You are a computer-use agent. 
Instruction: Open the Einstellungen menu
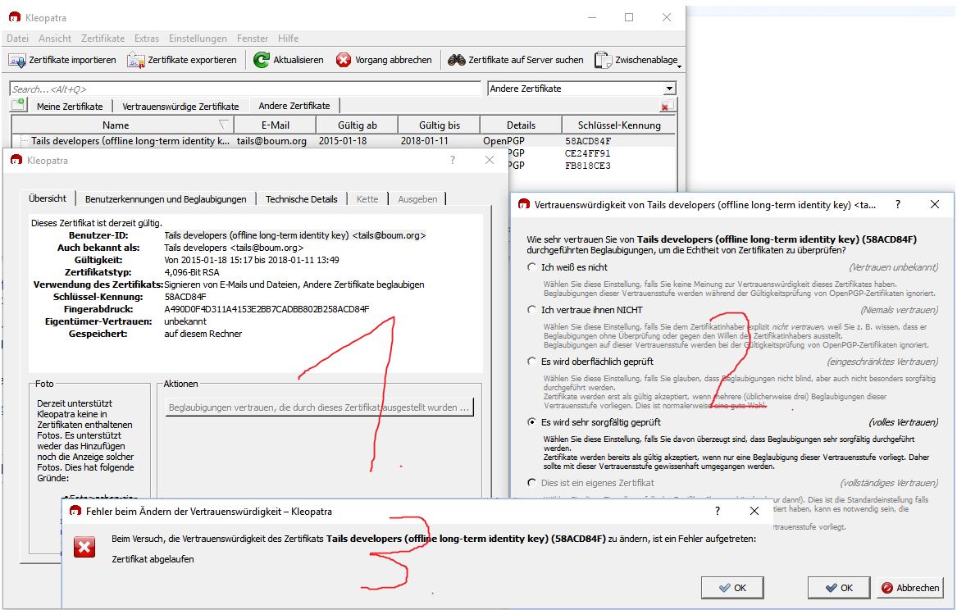(198, 38)
